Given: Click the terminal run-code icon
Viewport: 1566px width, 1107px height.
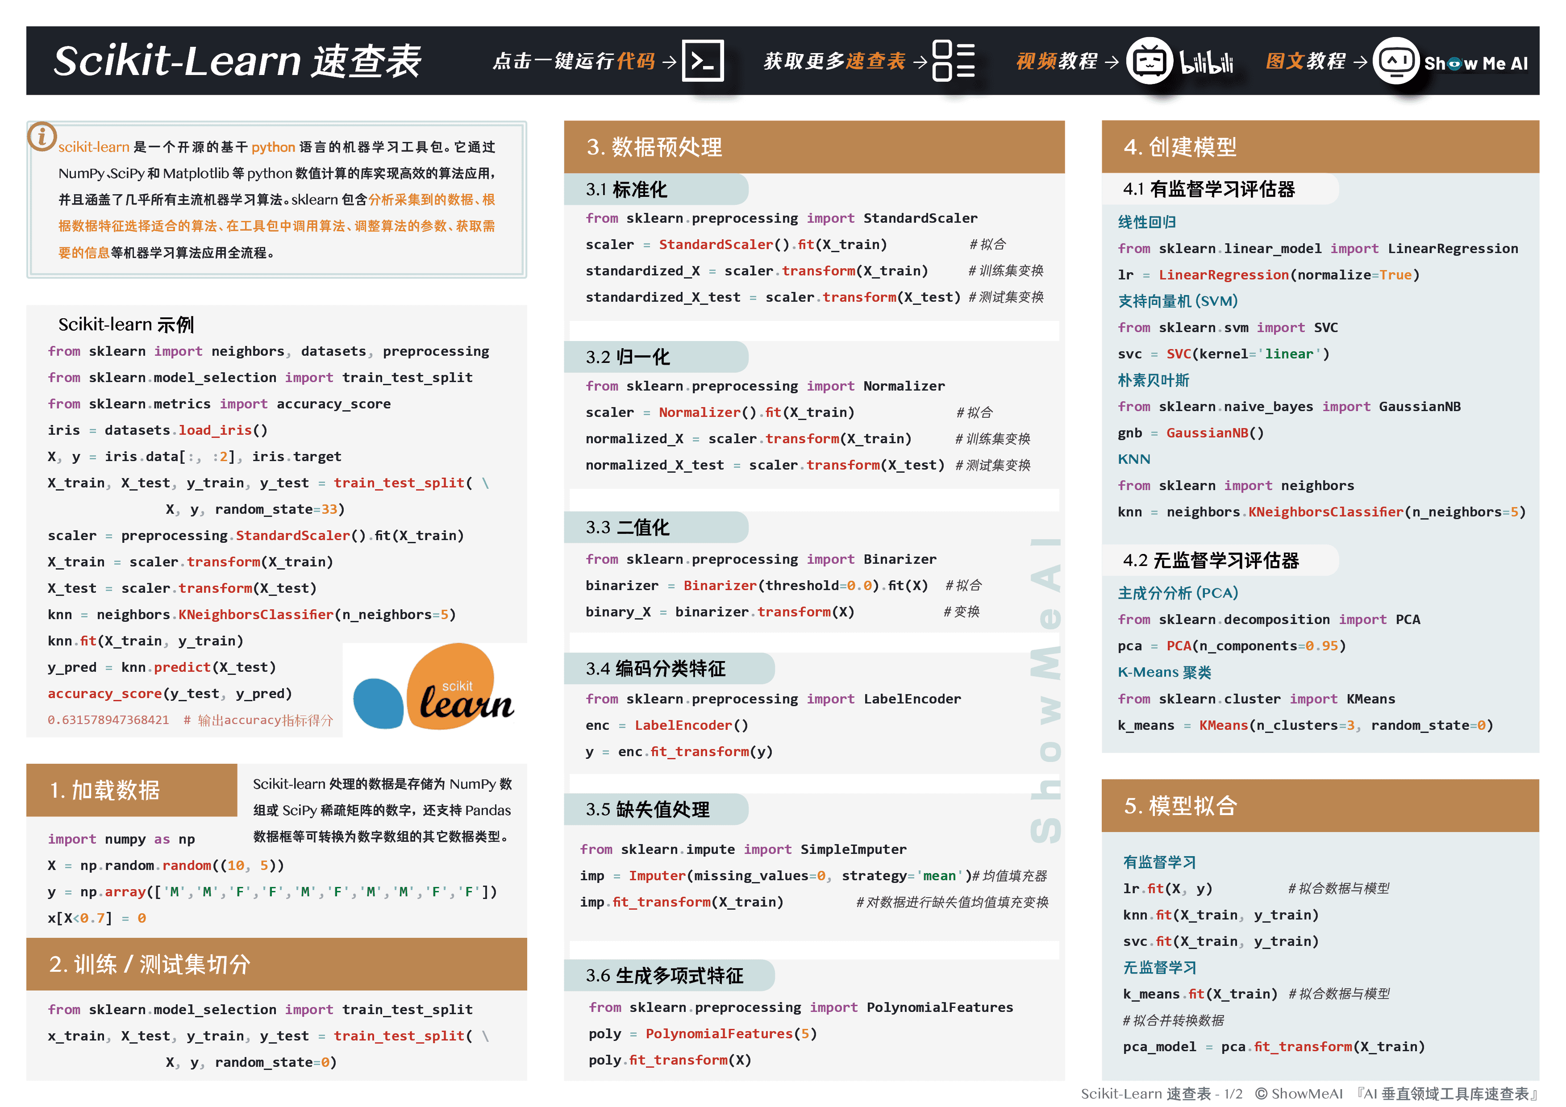Looking at the screenshot, I should click(x=703, y=62).
